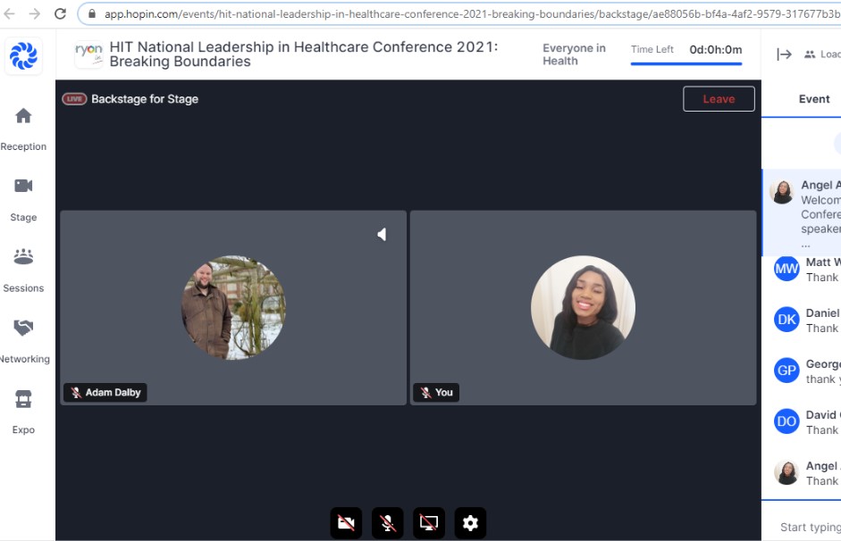Click Angel's avatar on the last chat message
This screenshot has width=841, height=541.
click(786, 472)
